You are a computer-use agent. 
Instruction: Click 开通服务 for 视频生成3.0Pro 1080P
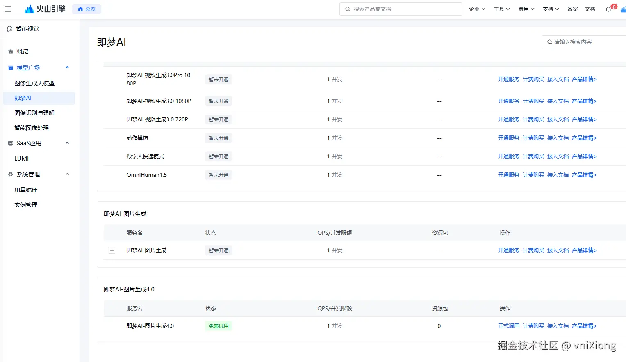coord(509,79)
